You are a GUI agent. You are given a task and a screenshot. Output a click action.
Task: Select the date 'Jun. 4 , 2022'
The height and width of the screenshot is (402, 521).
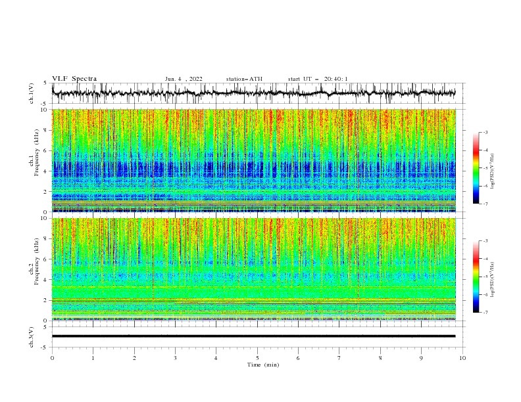pos(184,79)
